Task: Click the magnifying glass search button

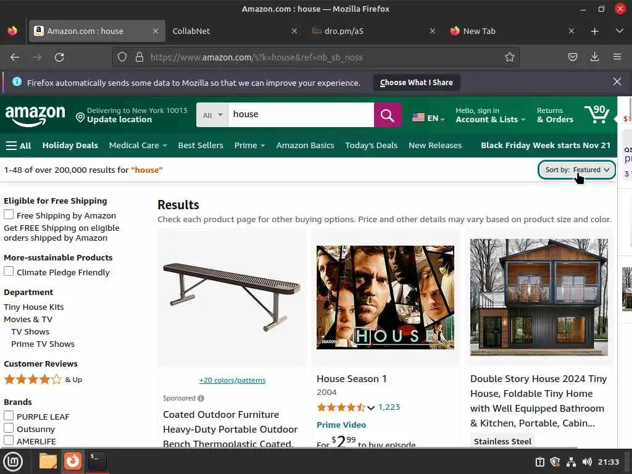Action: pos(388,115)
